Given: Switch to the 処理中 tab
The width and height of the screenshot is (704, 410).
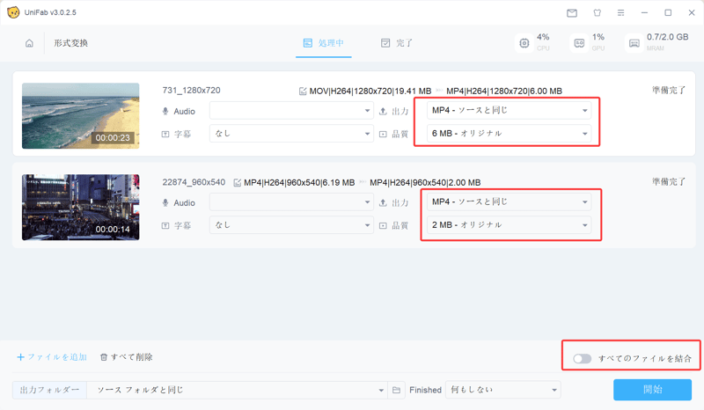Looking at the screenshot, I should pos(323,43).
